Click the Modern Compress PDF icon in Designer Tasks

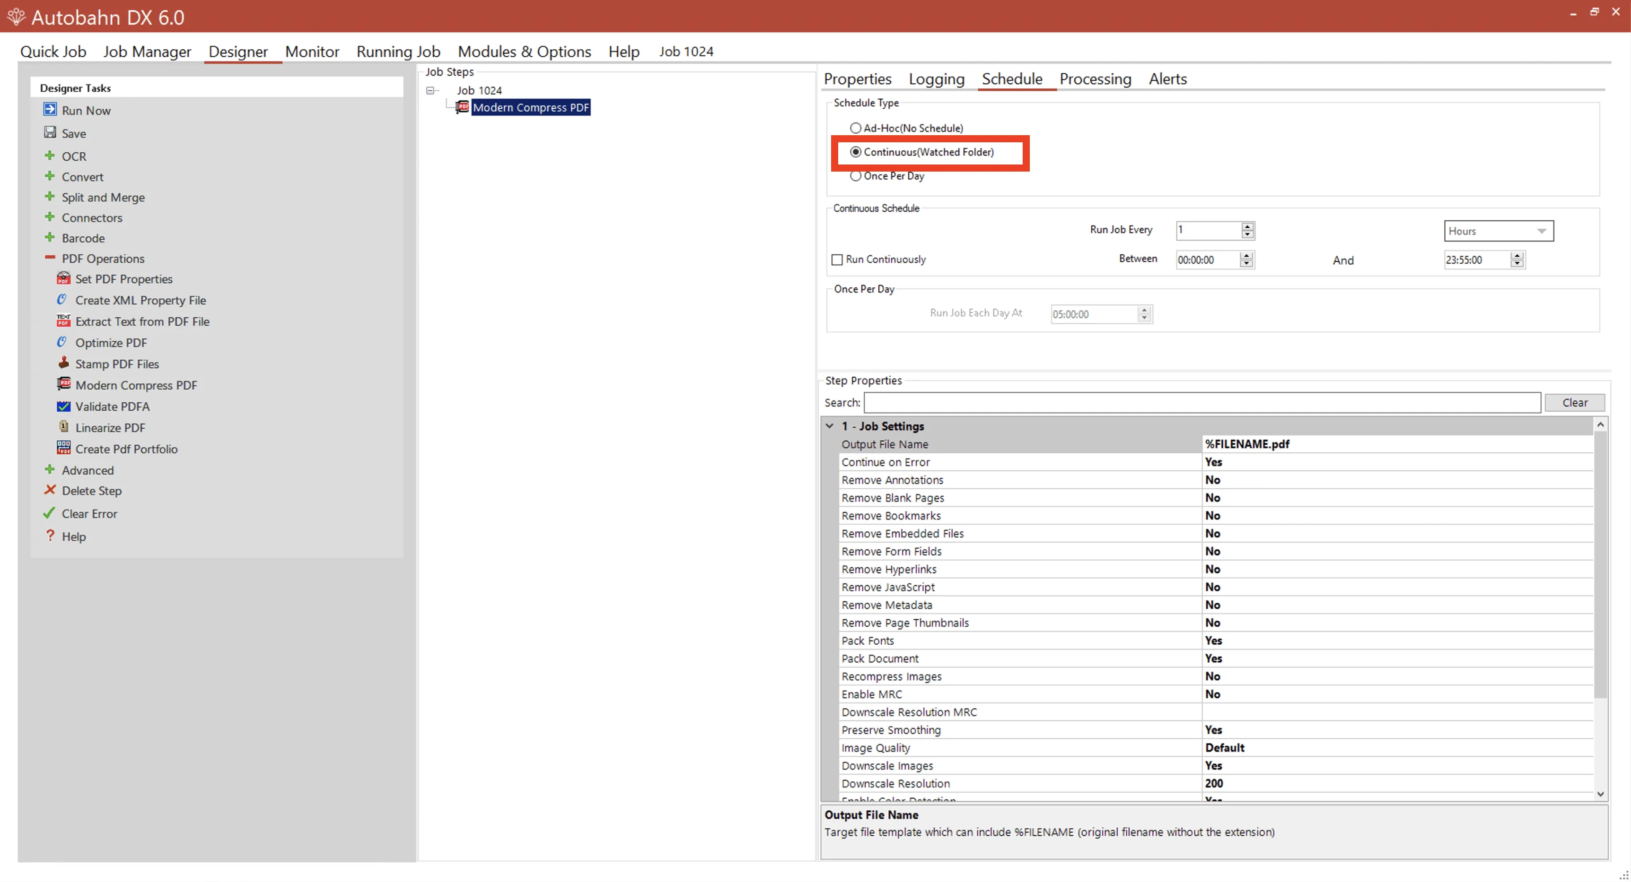tap(63, 384)
